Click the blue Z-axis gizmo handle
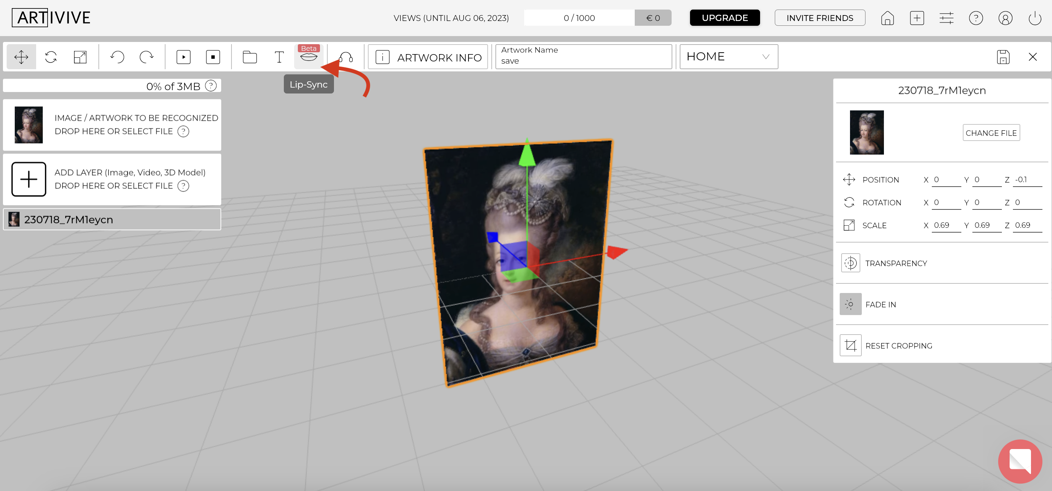Image resolution: width=1052 pixels, height=491 pixels. (x=492, y=237)
